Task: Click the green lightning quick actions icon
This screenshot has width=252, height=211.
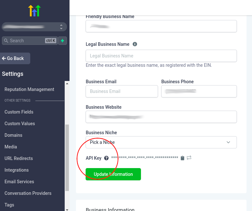Action: (x=62, y=41)
